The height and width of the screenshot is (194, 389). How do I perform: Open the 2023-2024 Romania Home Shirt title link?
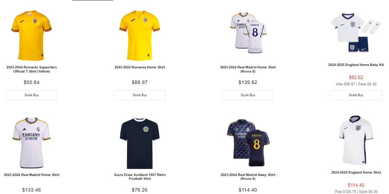point(140,67)
